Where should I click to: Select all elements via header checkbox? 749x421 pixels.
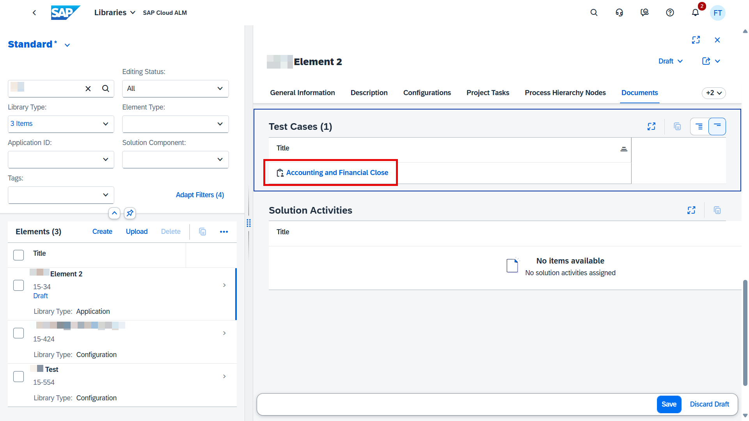pos(19,255)
